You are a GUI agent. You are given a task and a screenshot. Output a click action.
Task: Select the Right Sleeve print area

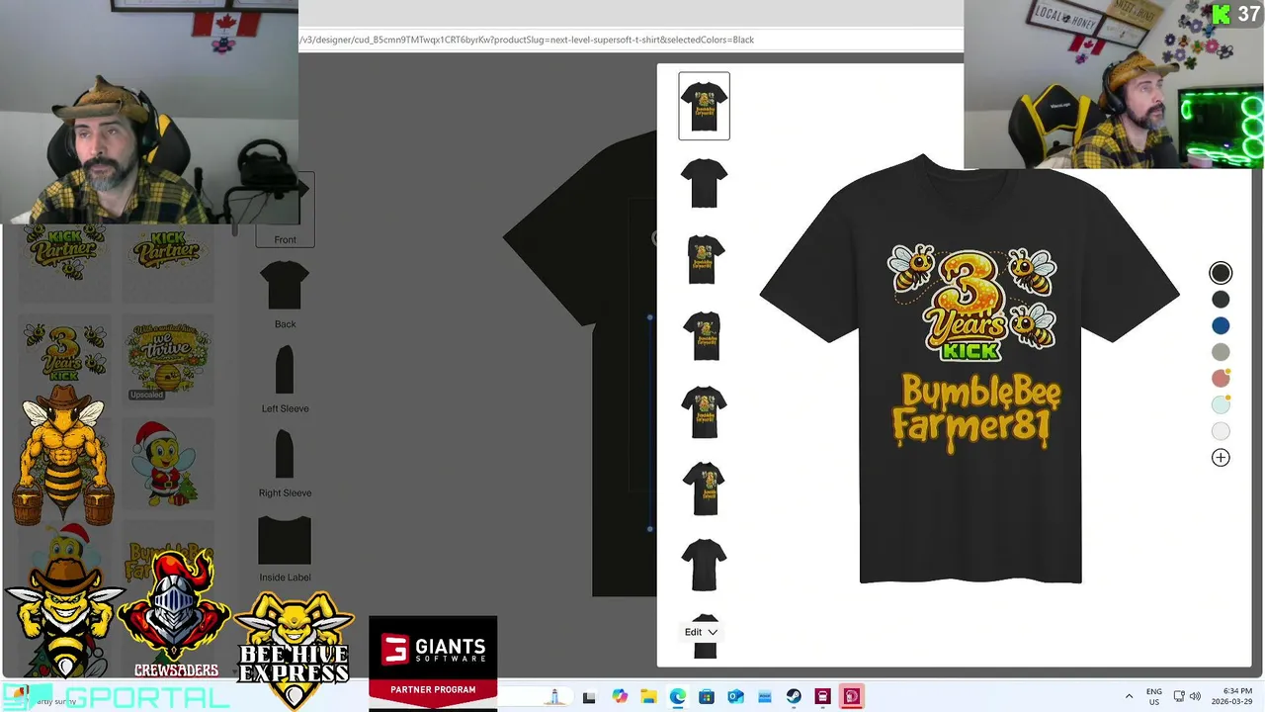(x=285, y=463)
